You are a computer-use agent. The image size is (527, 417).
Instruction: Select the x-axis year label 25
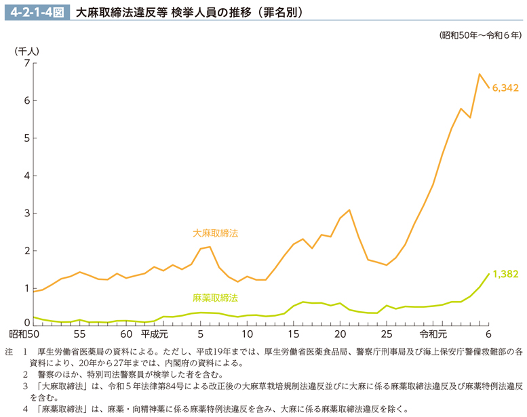[x=386, y=334]
